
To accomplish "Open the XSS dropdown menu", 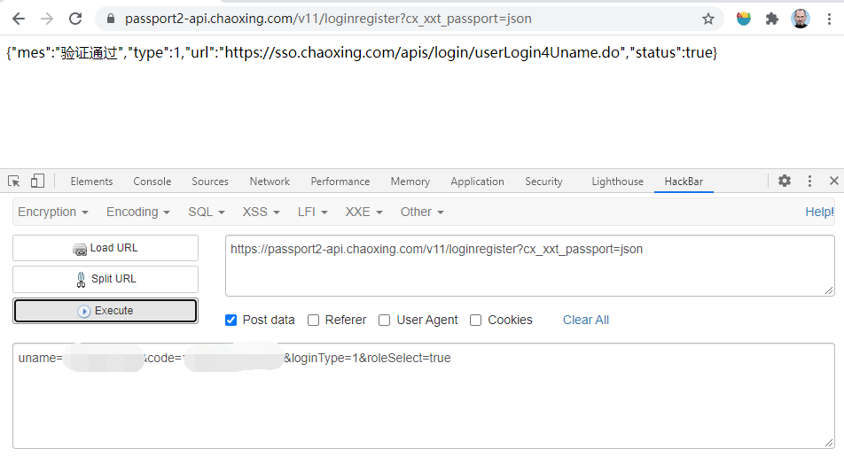I will 261,212.
